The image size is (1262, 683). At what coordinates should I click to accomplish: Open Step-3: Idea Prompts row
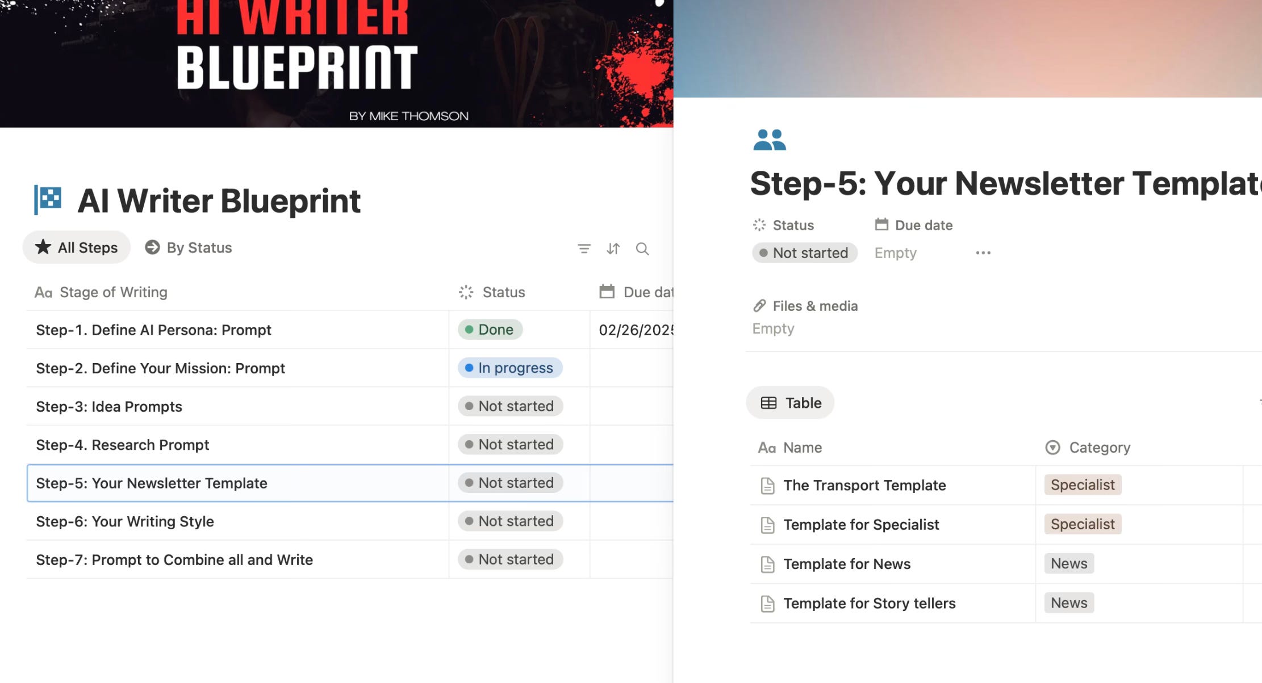(x=109, y=407)
